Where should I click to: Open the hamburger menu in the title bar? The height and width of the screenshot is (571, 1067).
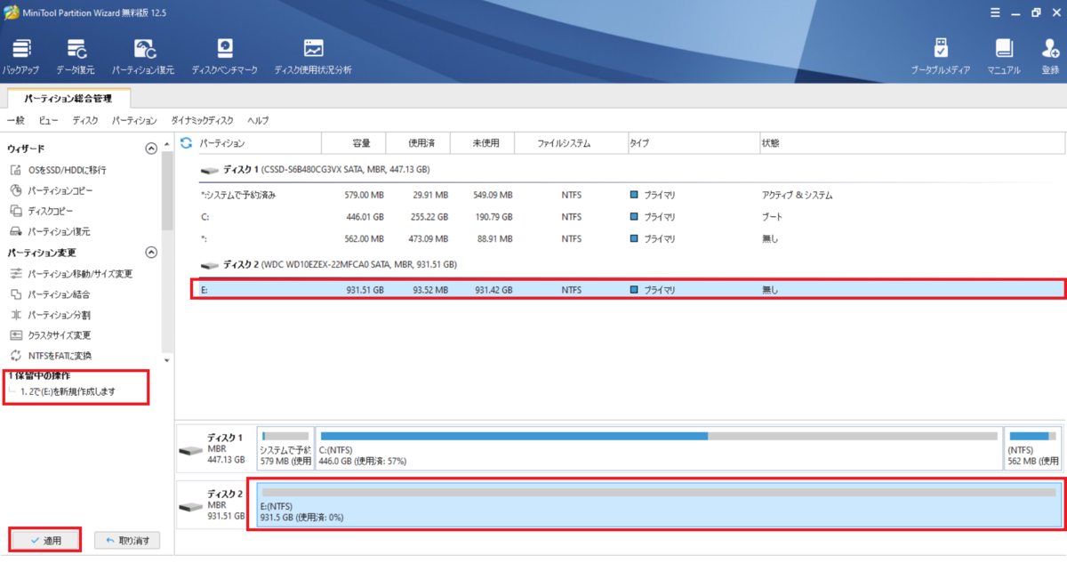point(995,12)
